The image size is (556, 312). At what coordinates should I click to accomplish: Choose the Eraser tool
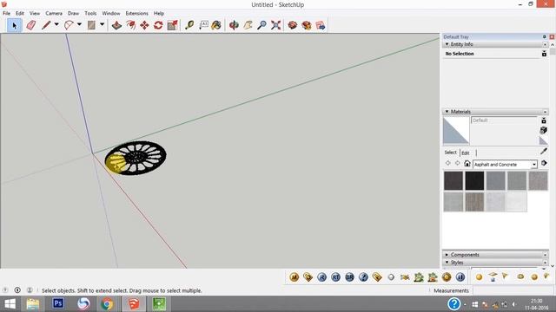[31, 25]
